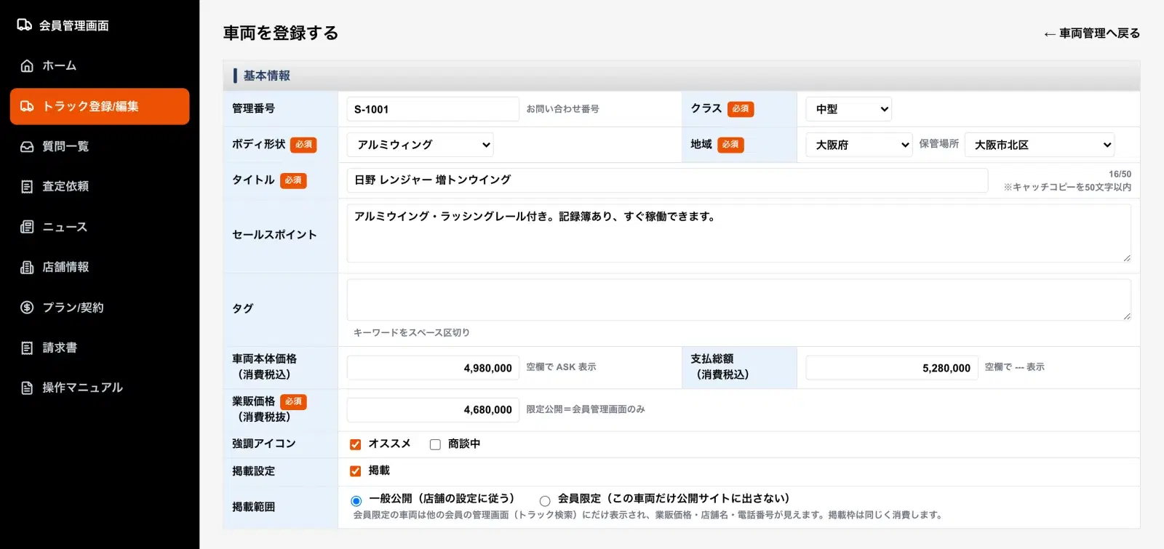
Task: Open 査定依頼 in the sidebar
Action: coord(100,187)
